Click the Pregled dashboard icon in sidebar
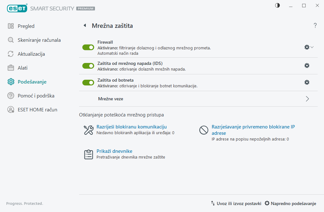The width and height of the screenshot is (324, 212). [x=11, y=26]
